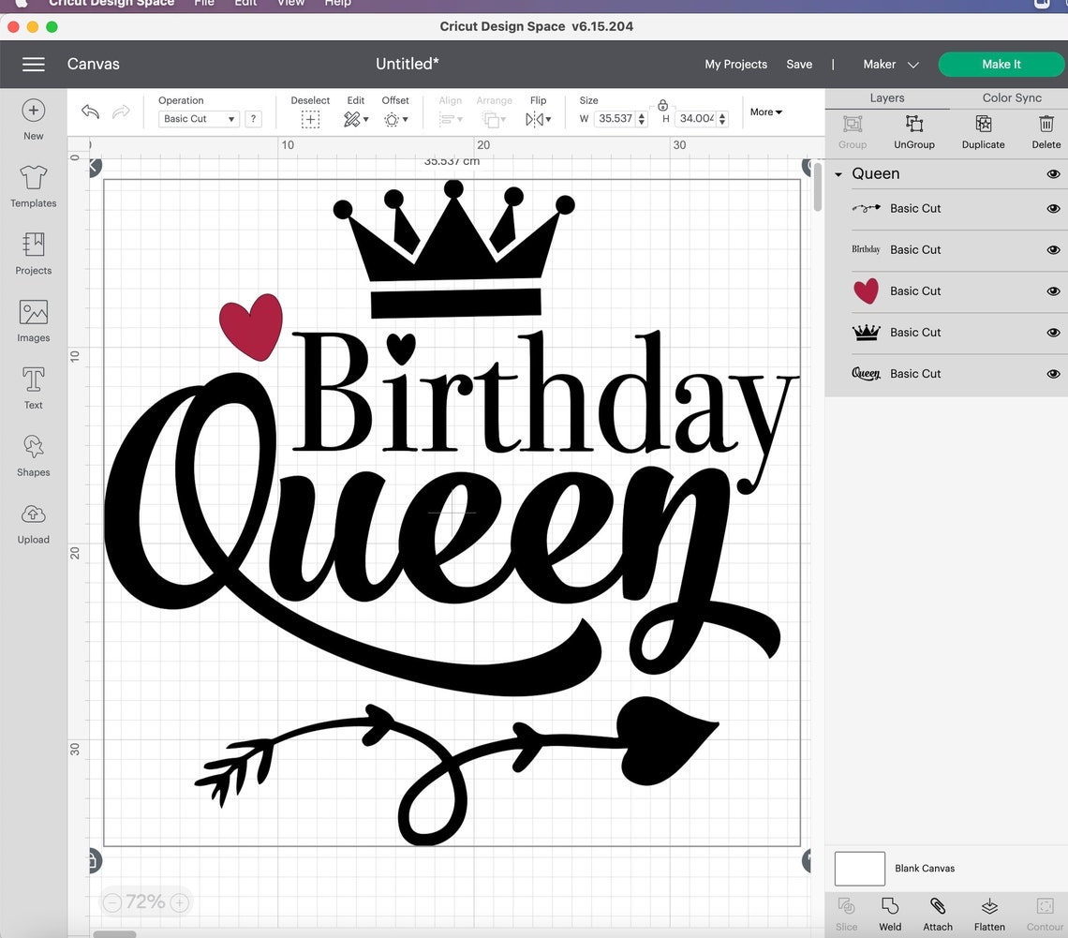Click the Undo arrow
Image resolution: width=1068 pixels, height=938 pixels.
coord(90,112)
